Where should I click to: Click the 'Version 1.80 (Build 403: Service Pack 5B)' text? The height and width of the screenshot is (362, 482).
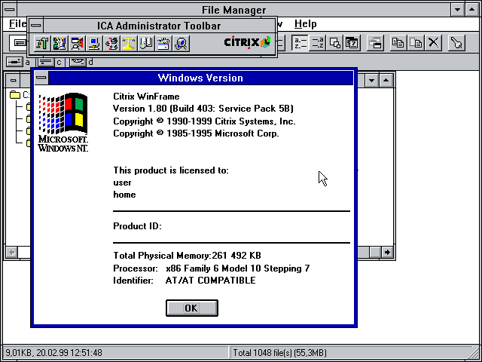click(203, 109)
